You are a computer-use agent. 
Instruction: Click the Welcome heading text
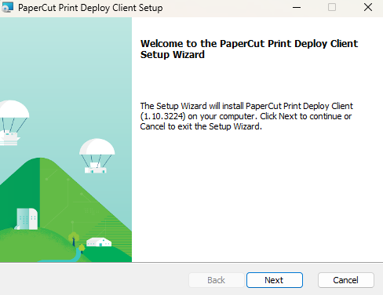(249, 49)
